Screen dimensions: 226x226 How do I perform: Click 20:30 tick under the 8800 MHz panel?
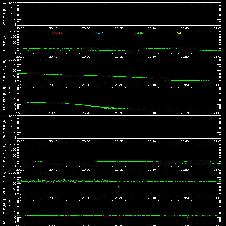point(119,198)
